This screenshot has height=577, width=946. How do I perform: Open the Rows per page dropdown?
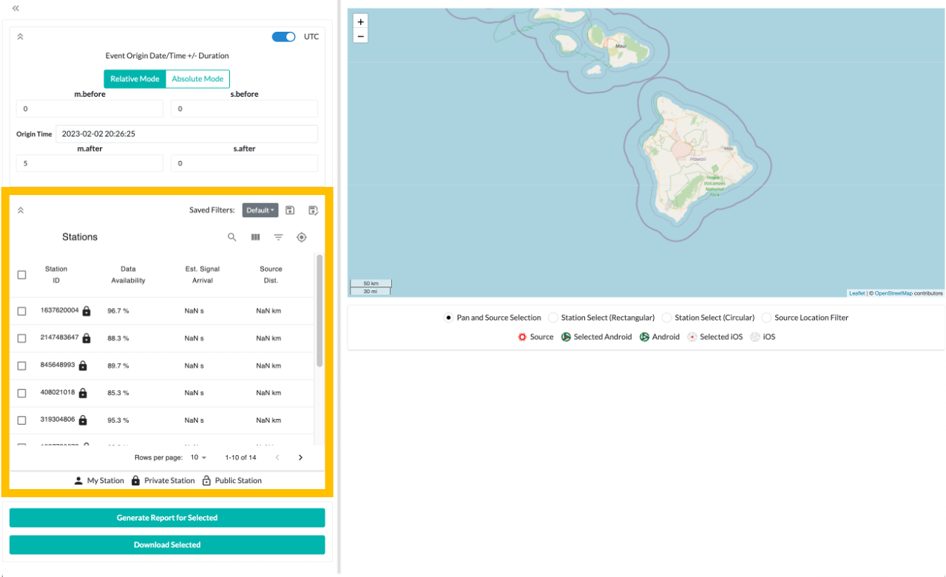click(x=198, y=457)
